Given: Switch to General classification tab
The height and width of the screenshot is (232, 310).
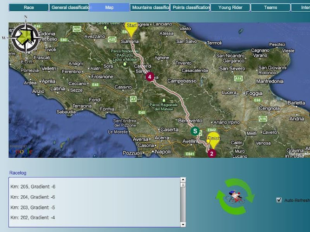Looking at the screenshot, I should [x=69, y=7].
